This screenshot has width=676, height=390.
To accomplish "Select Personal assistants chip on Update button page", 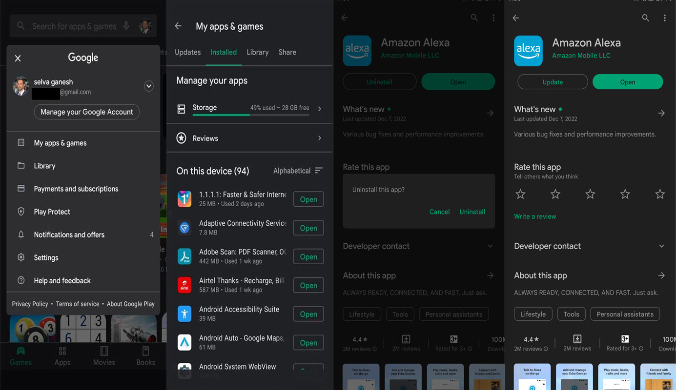I will pos(625,314).
